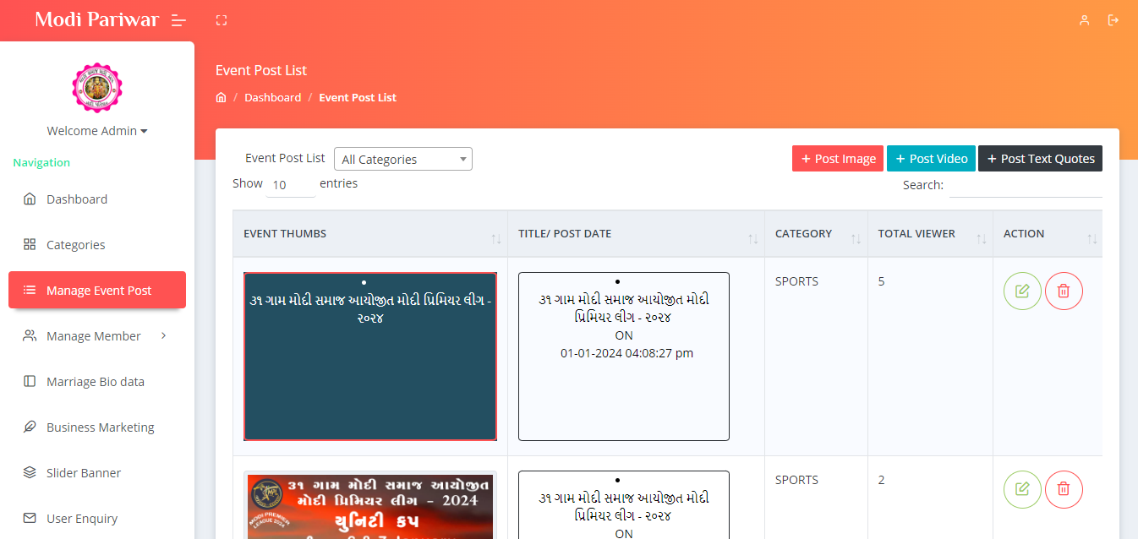Open Marriage Bio data in sidebar

pos(96,382)
